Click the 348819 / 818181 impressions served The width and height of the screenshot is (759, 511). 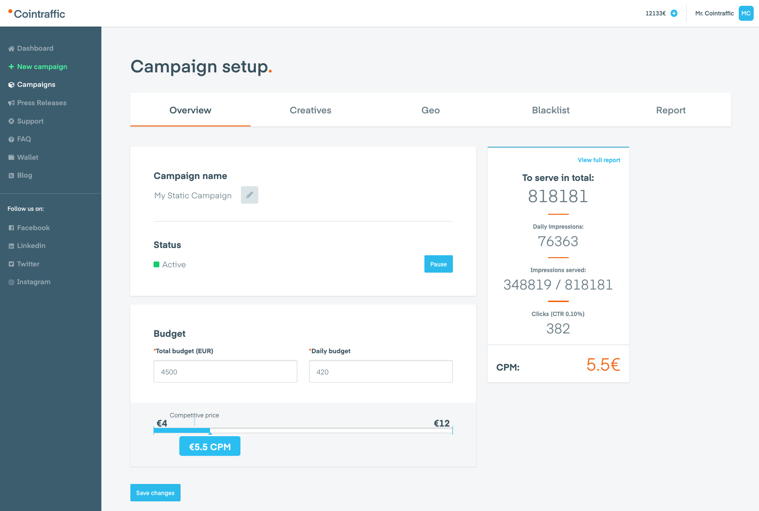[558, 285]
